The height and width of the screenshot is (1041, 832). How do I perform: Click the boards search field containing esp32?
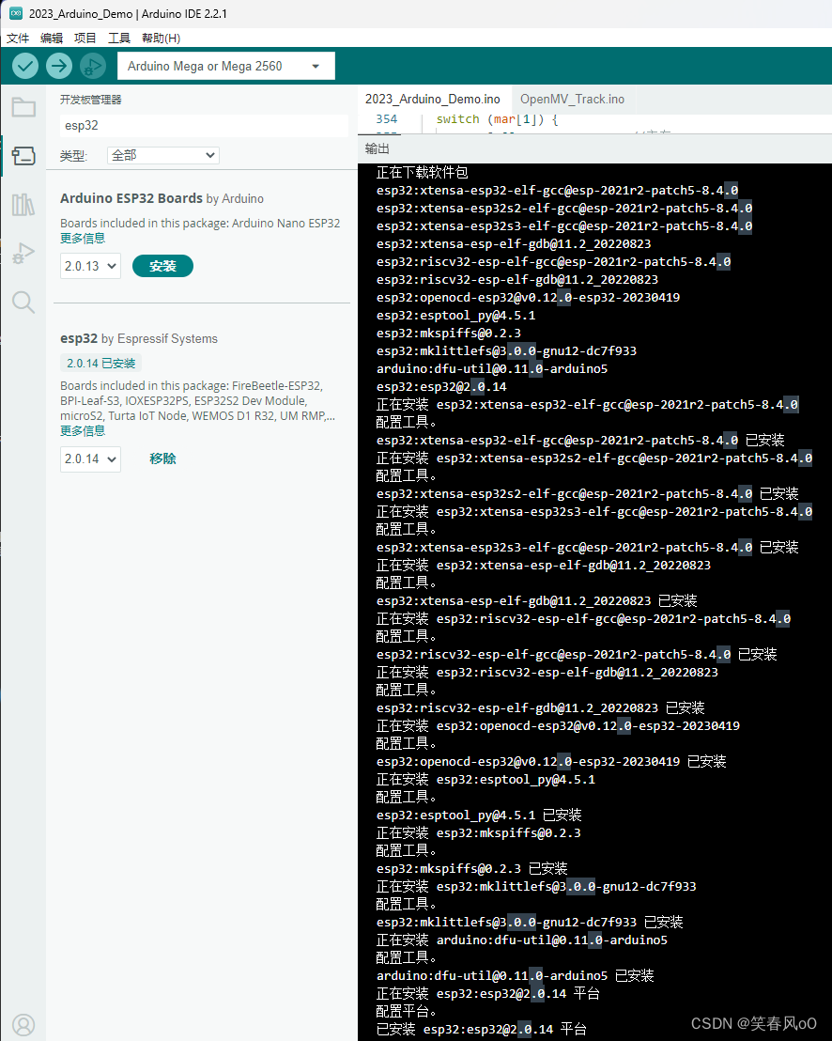[x=204, y=126]
